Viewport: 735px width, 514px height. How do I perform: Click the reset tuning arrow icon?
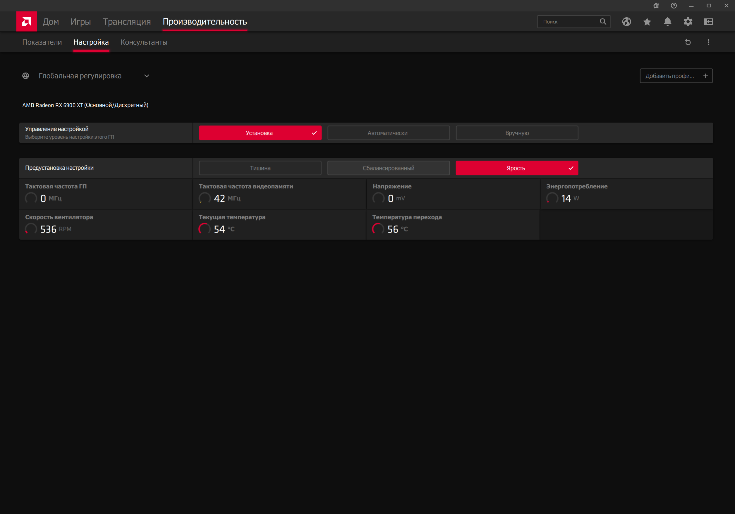tap(688, 42)
